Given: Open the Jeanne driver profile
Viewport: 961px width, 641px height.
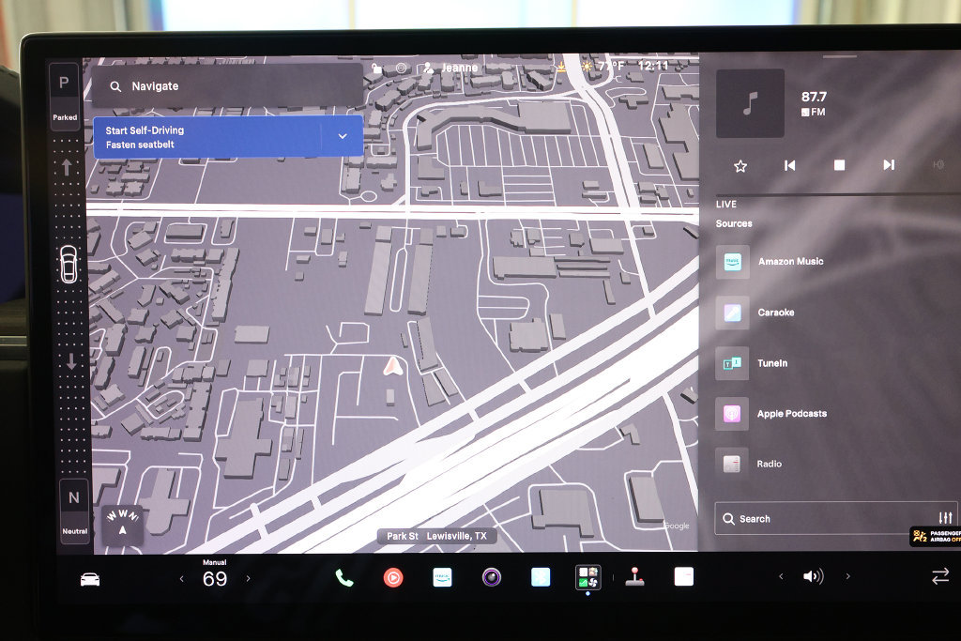Looking at the screenshot, I should [x=451, y=68].
